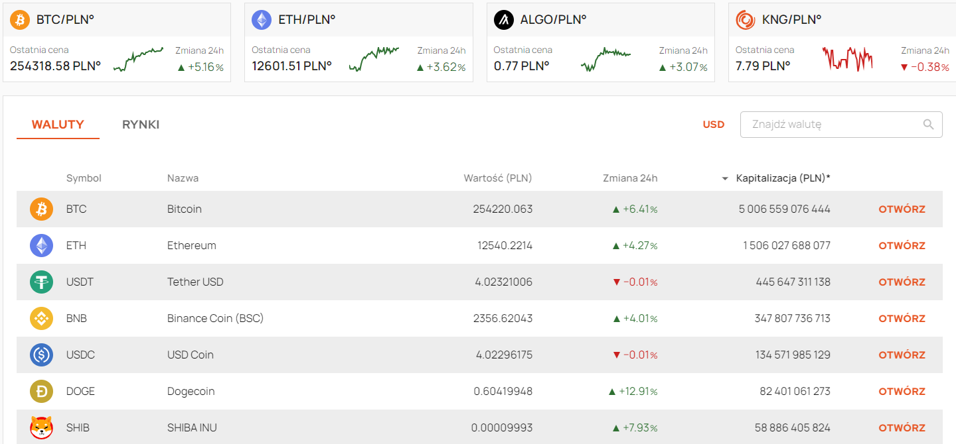Screen dimensions: 956x444
Task: Click the -0.38% change in KNG card
Action: [925, 67]
